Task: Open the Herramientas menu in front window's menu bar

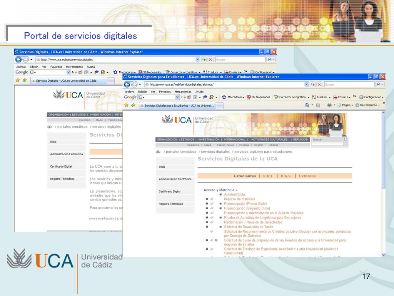Action: pyautogui.click(x=183, y=92)
